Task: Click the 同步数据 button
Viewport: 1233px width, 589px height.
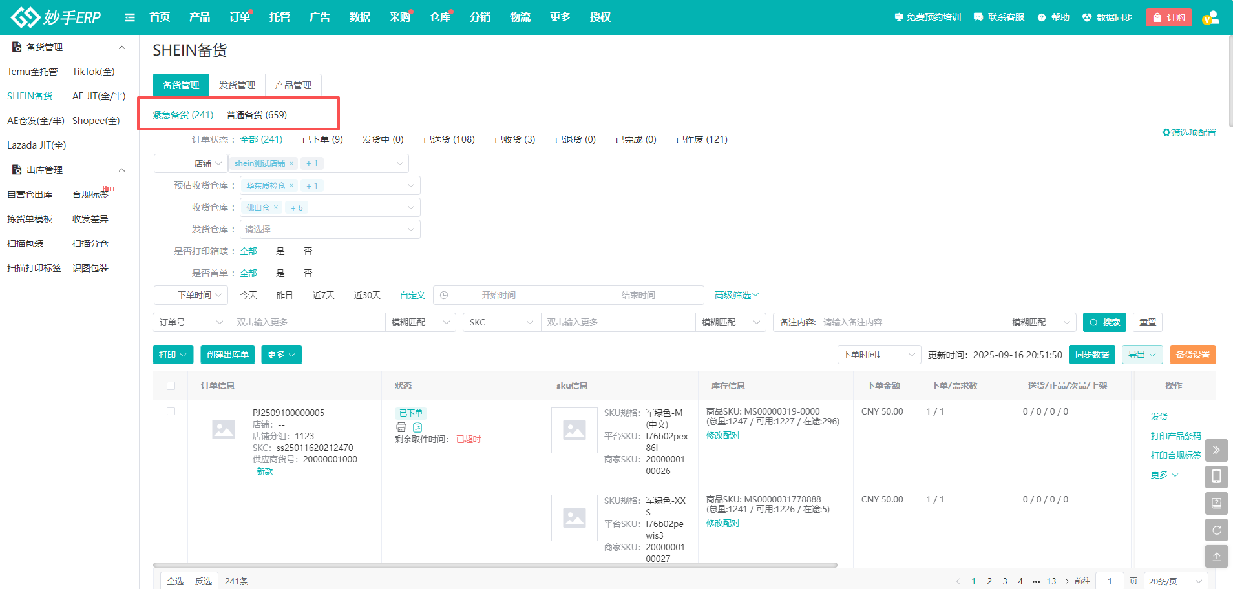Action: 1092,355
